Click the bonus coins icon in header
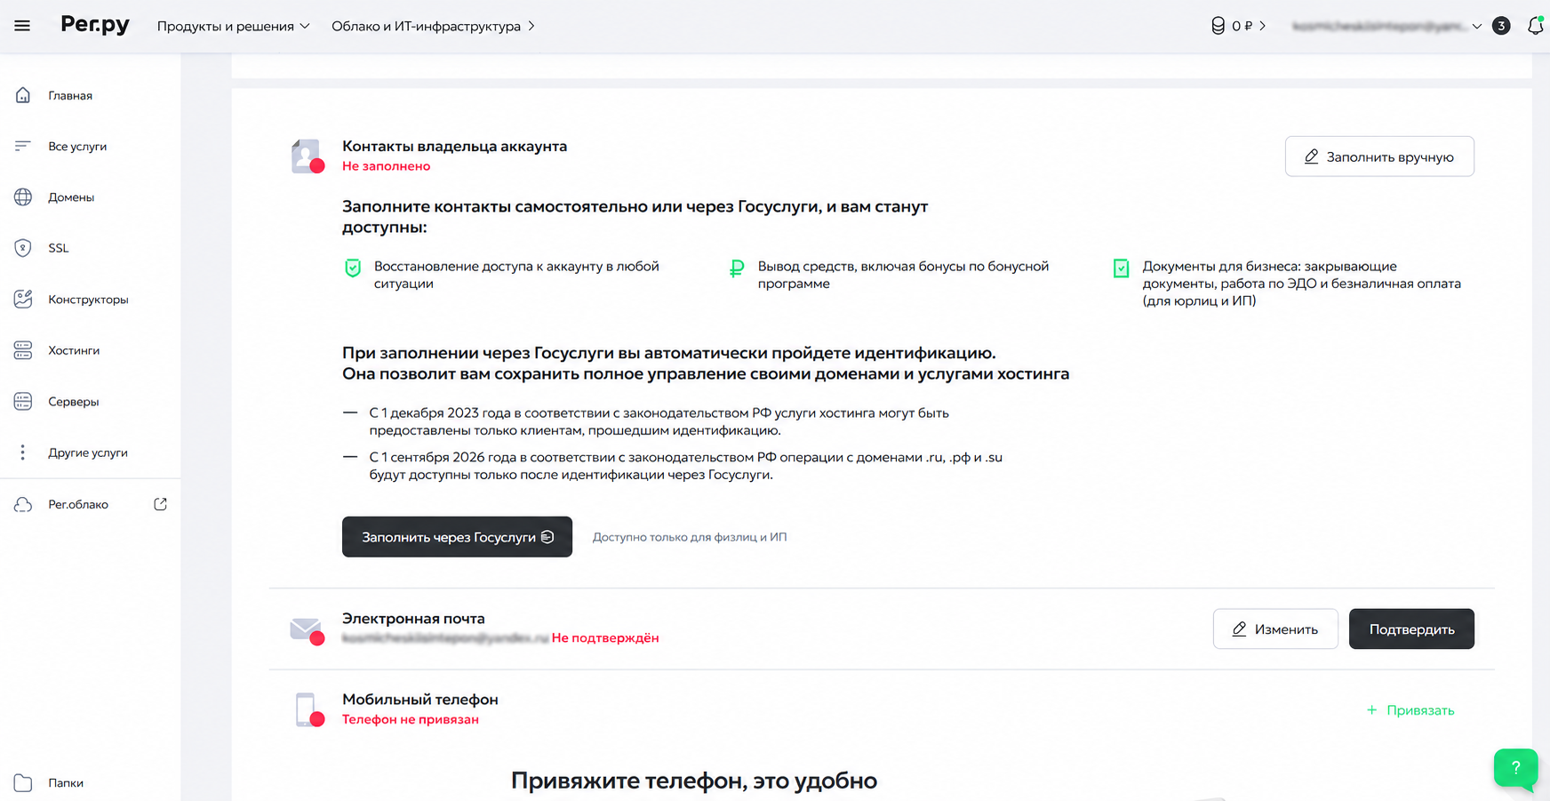 coord(1218,26)
